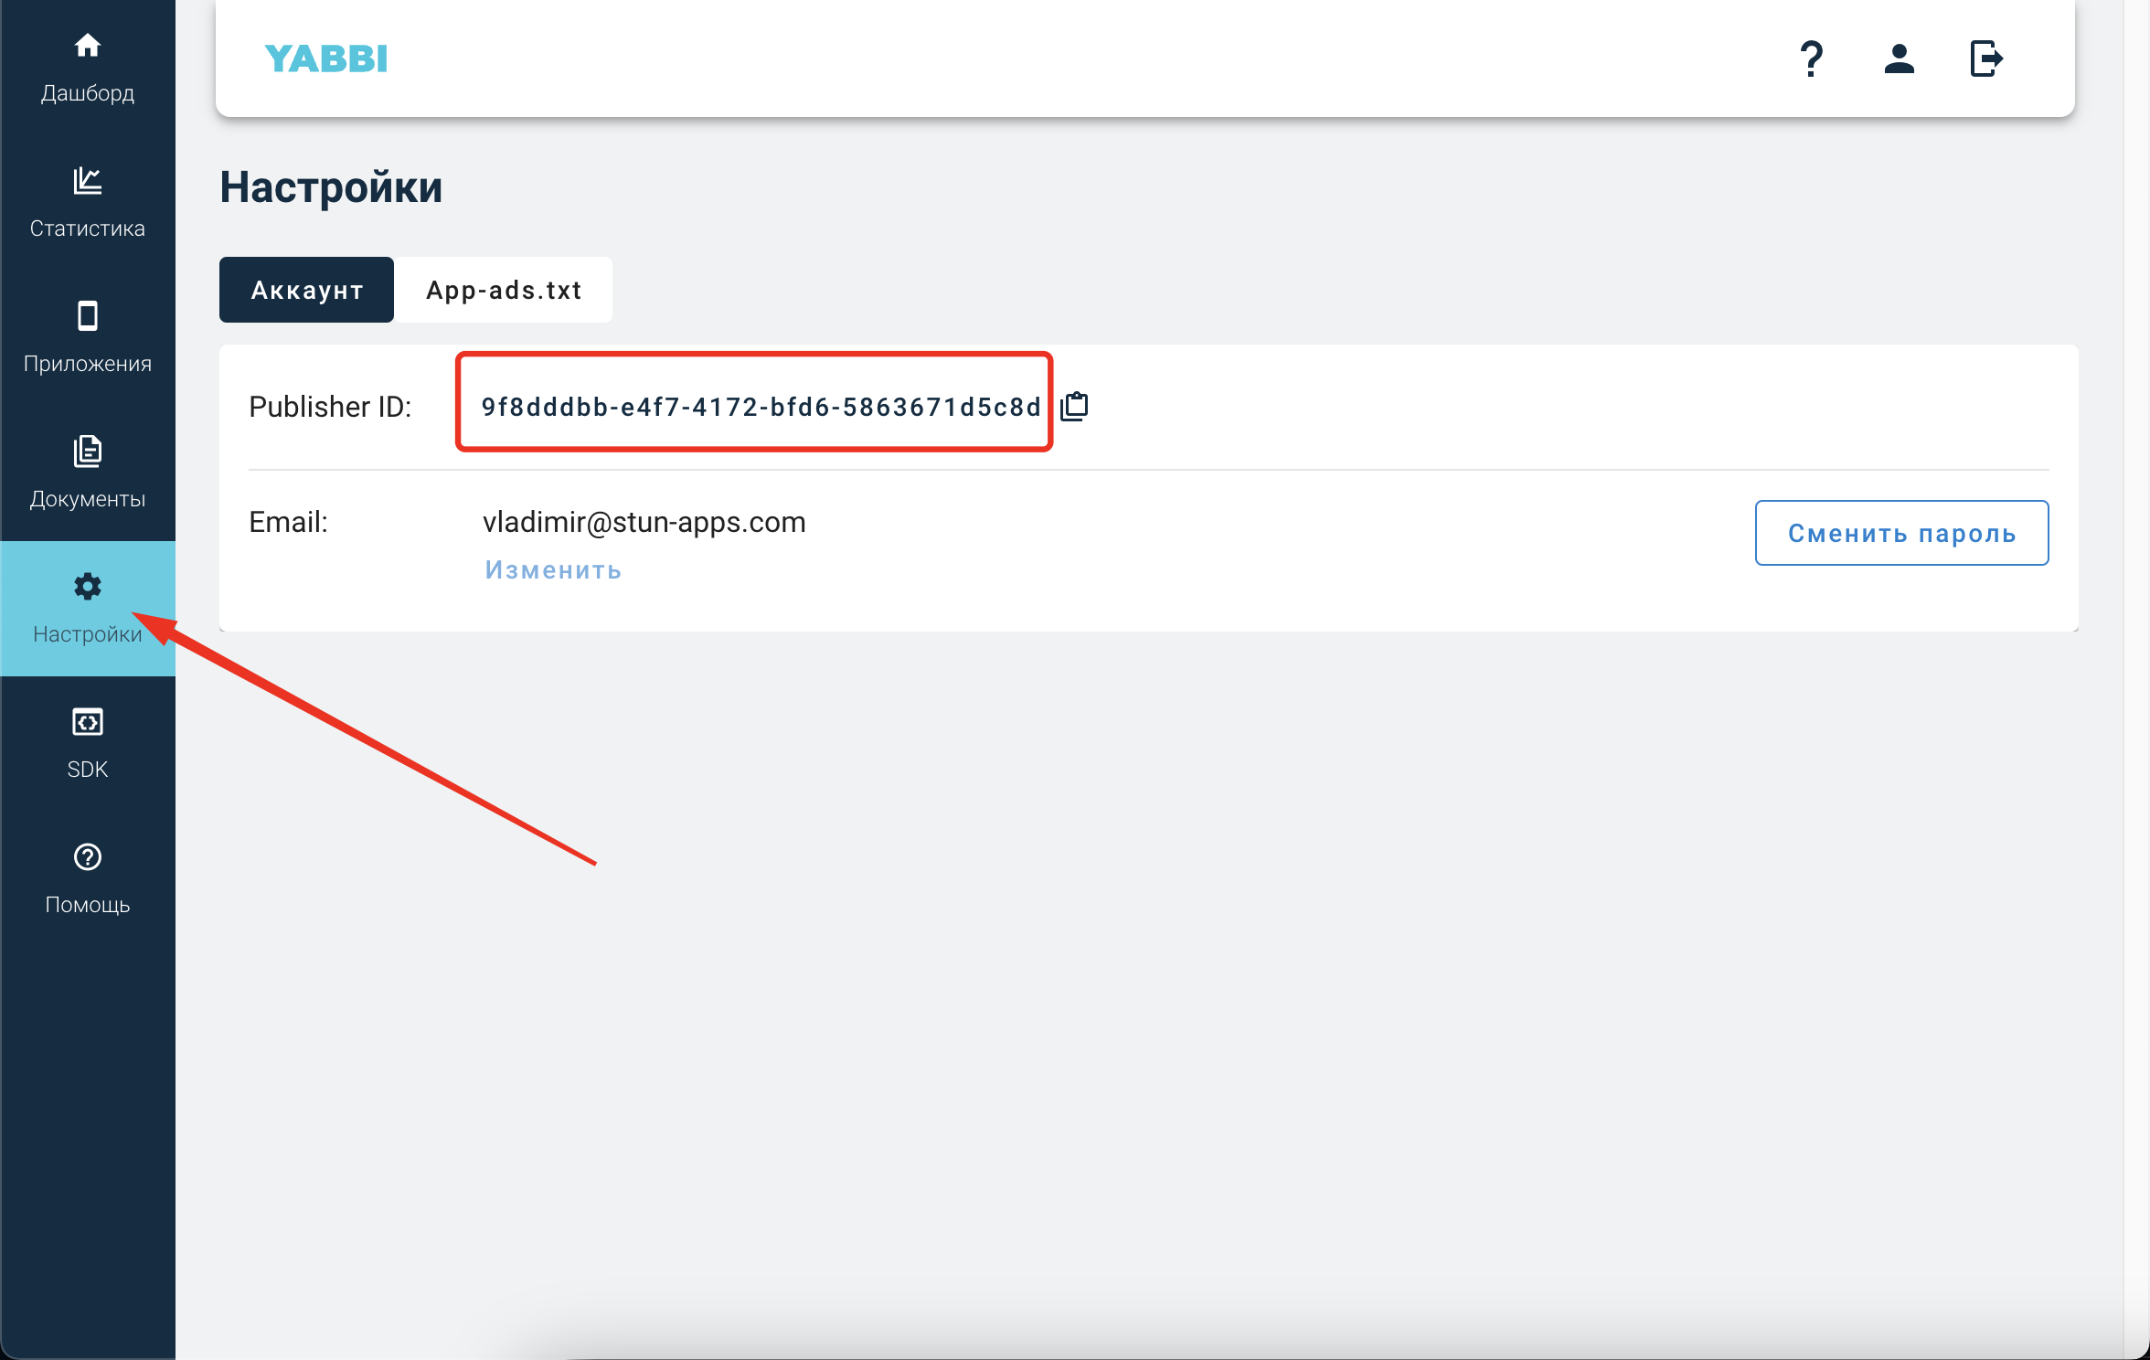This screenshot has width=2150, height=1360.
Task: Click the Помощь sidebar label
Action: (x=88, y=905)
